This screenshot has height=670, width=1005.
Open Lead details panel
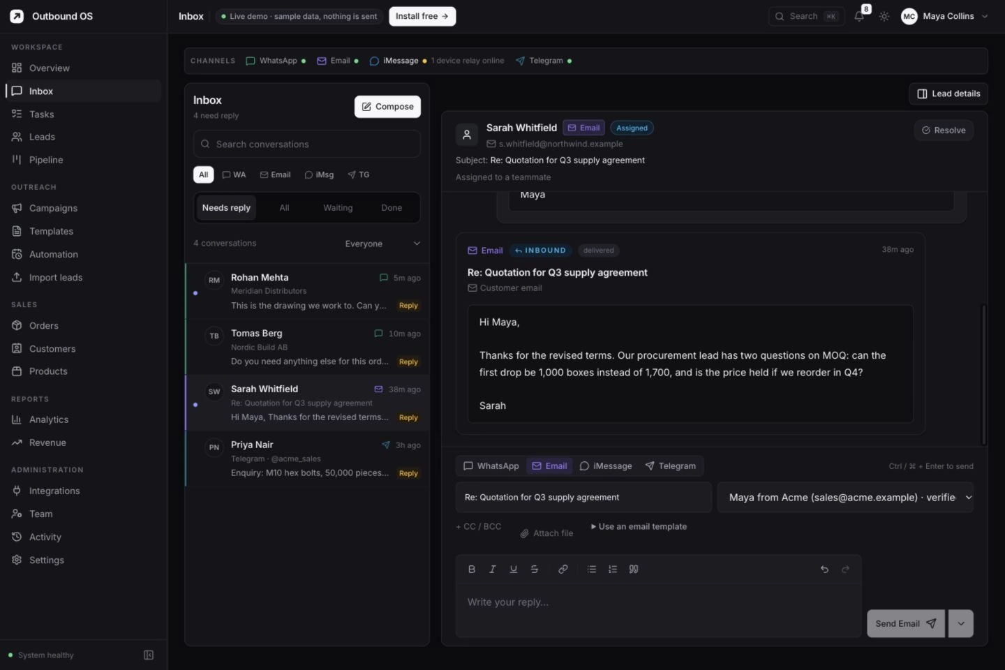pos(948,94)
